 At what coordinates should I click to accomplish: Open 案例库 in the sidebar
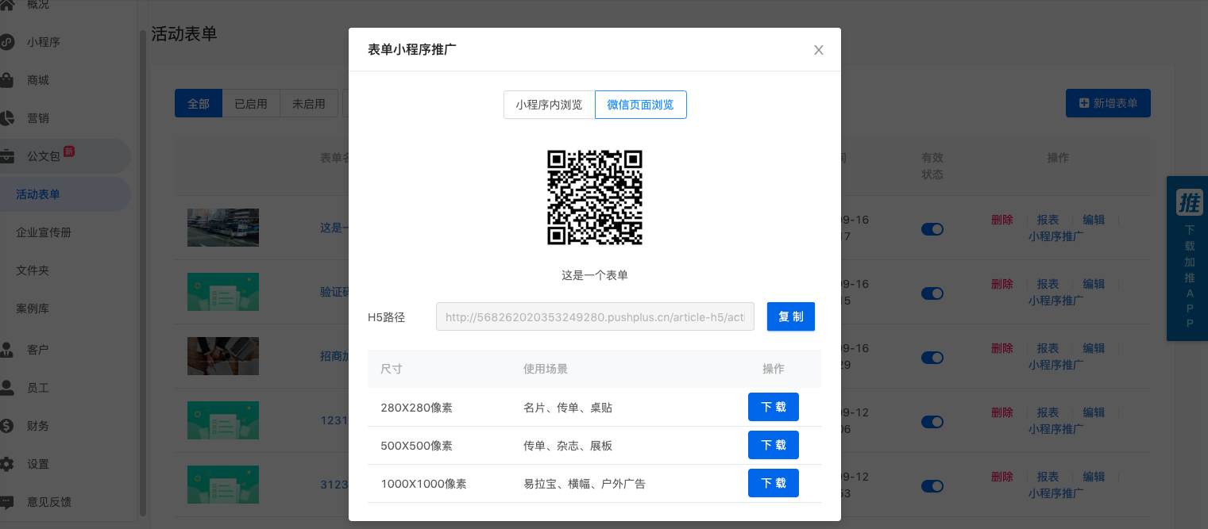(33, 309)
